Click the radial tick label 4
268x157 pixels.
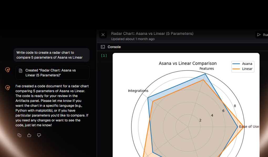click(x=212, y=115)
